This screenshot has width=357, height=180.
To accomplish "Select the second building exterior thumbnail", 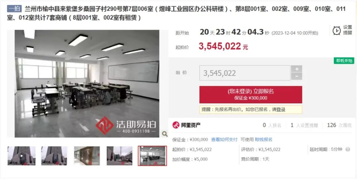I will pos(54,156).
